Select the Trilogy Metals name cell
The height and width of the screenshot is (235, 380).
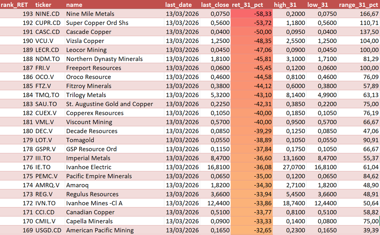(114, 95)
